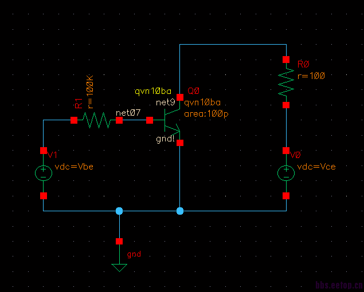Click the V0 instance label
This screenshot has height=292, width=364.
pyautogui.click(x=295, y=155)
